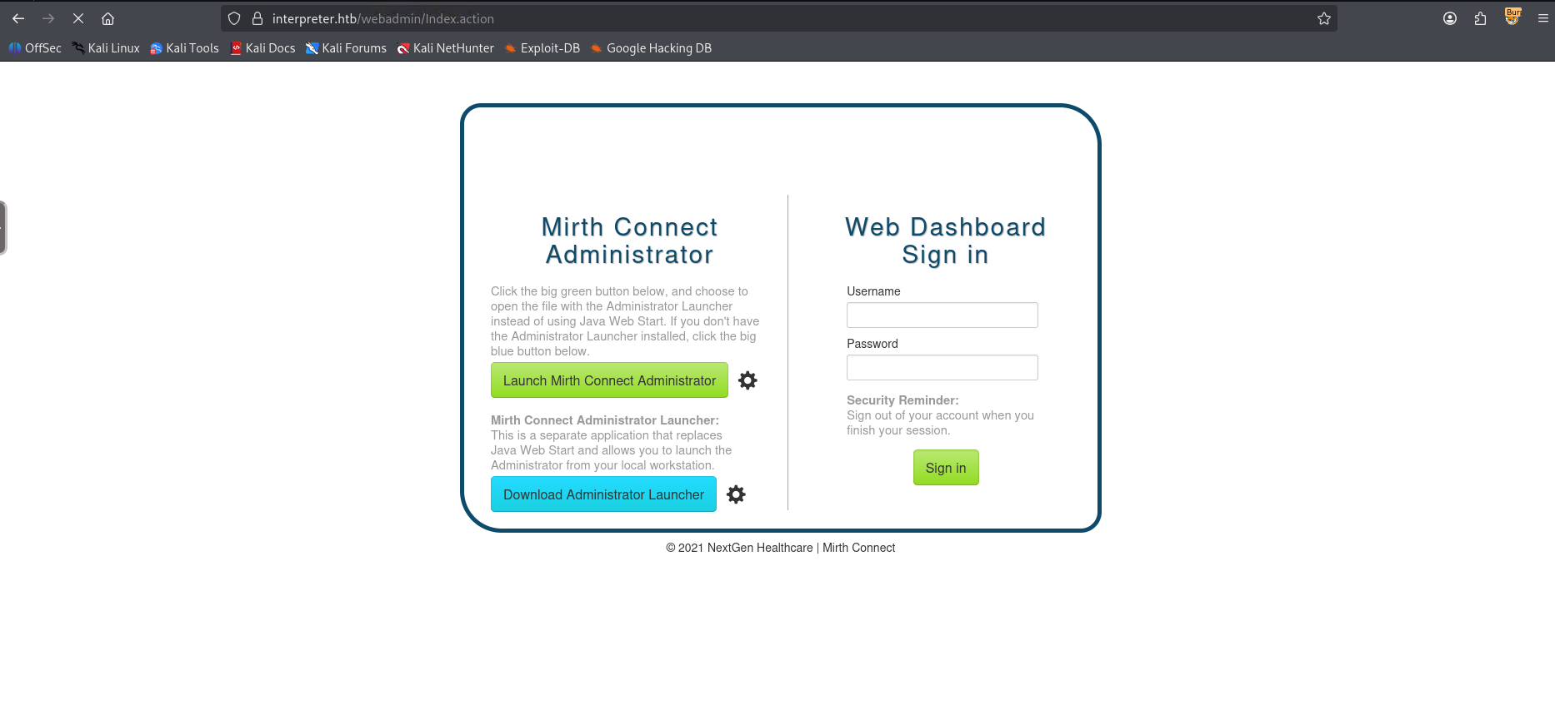Stop page loading with X icon
Viewport: 1555px width, 715px height.
coord(78,18)
